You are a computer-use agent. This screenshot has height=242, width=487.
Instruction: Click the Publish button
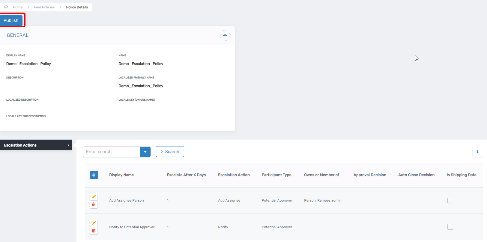11,20
